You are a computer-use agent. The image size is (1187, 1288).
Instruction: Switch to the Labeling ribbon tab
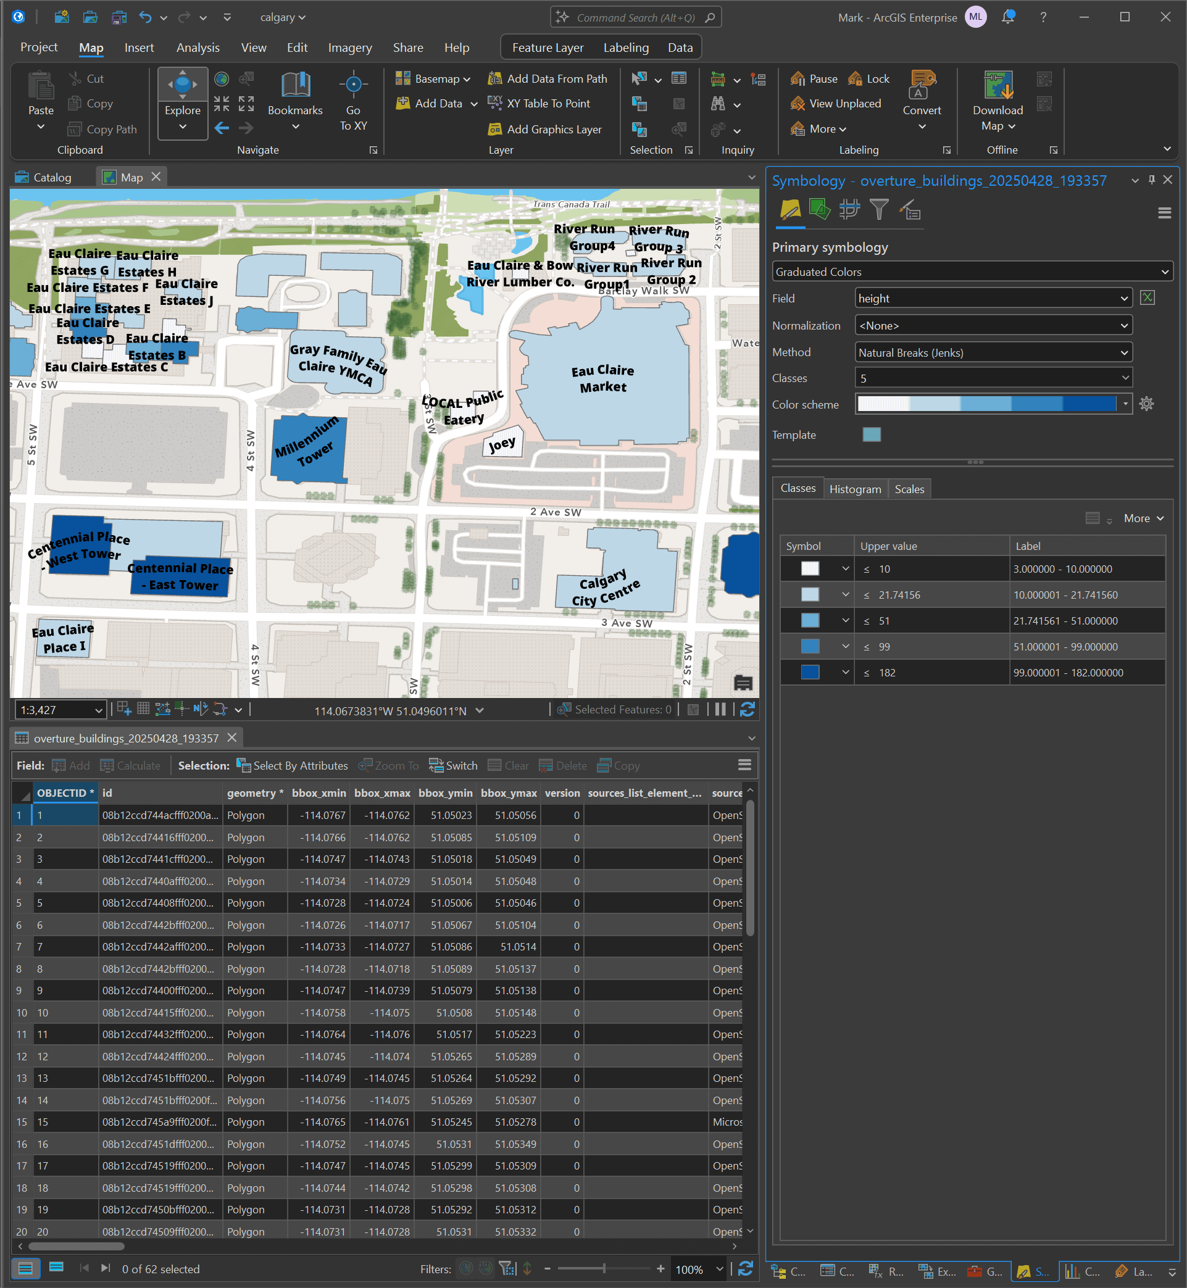pos(626,48)
